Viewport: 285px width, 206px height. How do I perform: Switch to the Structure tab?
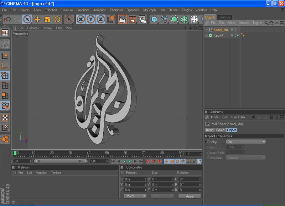point(224,17)
